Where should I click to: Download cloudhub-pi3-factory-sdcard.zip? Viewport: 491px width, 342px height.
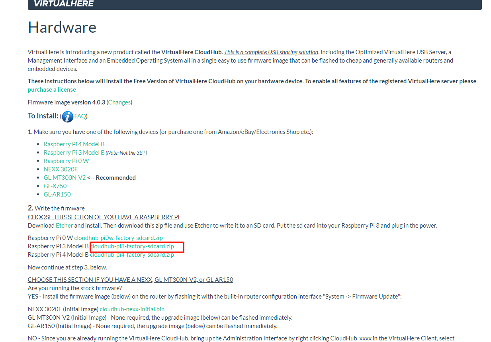point(132,246)
